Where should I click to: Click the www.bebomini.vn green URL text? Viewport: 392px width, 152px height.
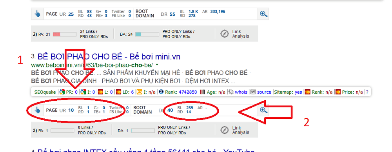92,65
